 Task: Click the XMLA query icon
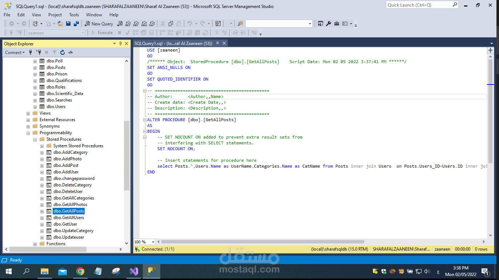[144, 24]
